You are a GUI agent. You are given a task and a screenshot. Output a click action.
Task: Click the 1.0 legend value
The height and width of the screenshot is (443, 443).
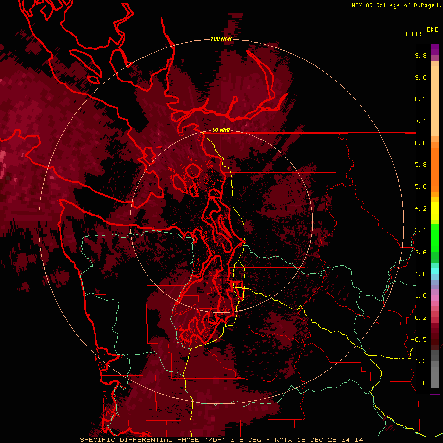click(421, 296)
